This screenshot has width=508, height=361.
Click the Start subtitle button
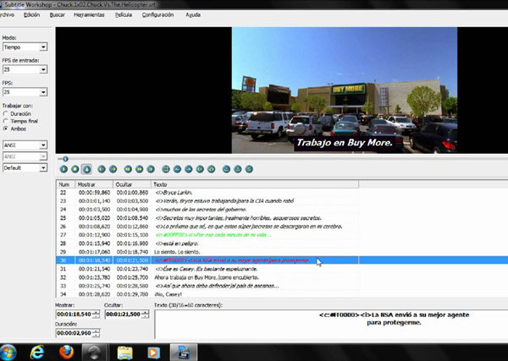[x=200, y=169]
